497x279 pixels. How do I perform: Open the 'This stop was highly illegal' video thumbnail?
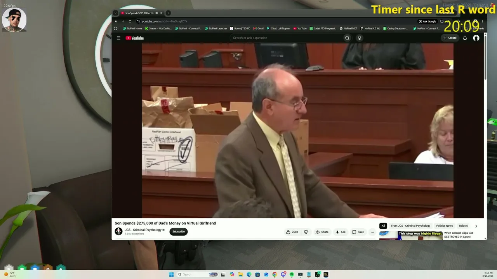411,235
